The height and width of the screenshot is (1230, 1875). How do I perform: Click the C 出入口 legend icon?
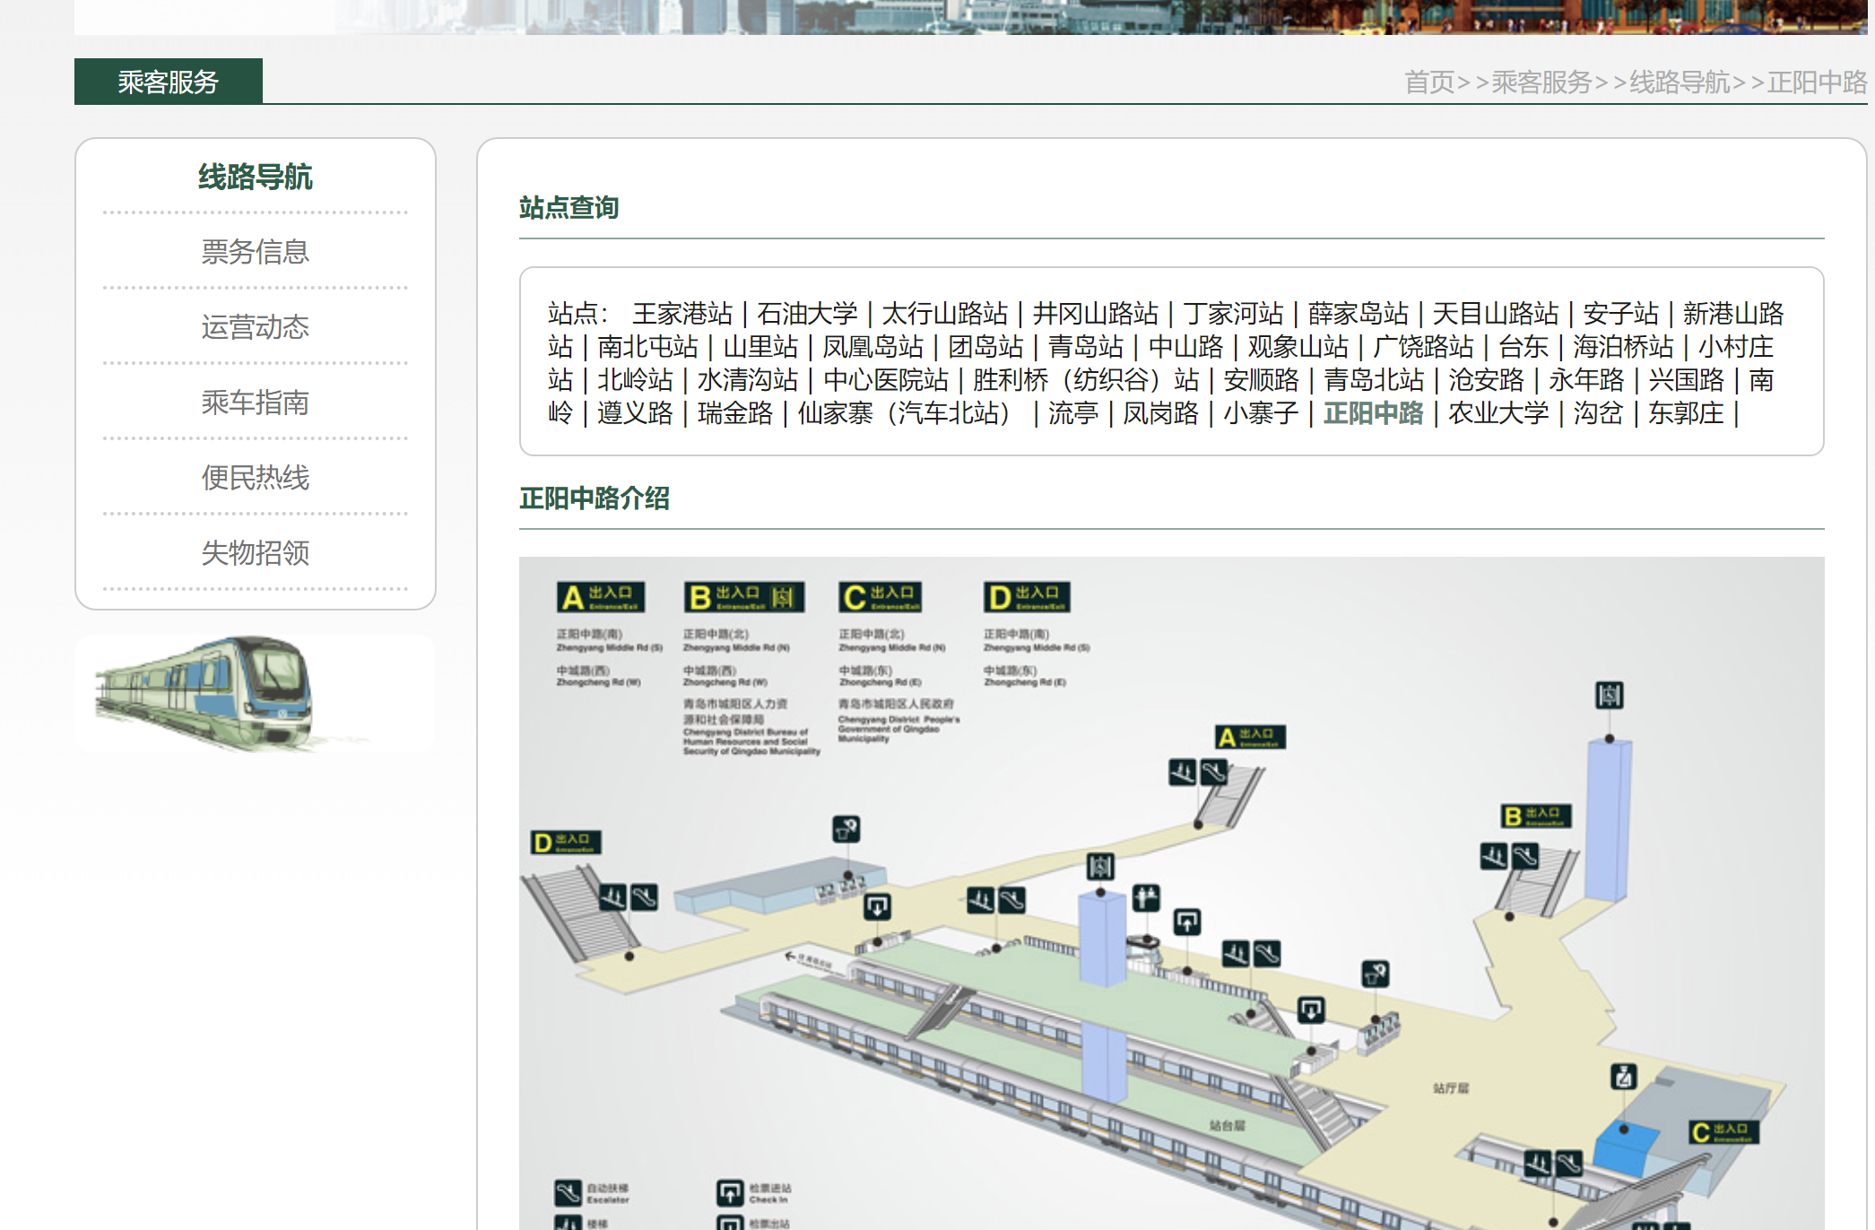[x=881, y=597]
